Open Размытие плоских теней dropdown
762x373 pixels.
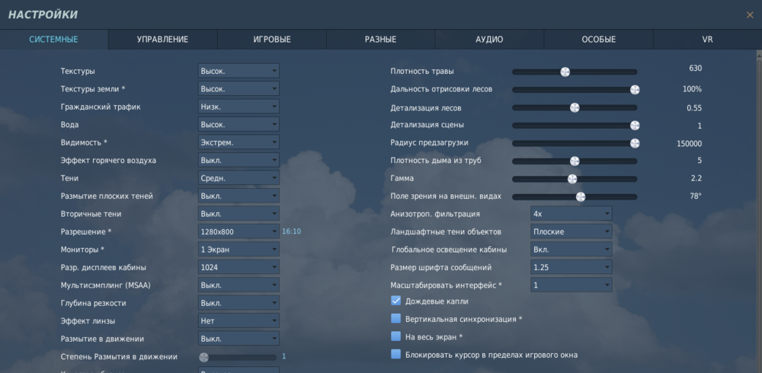click(x=239, y=196)
